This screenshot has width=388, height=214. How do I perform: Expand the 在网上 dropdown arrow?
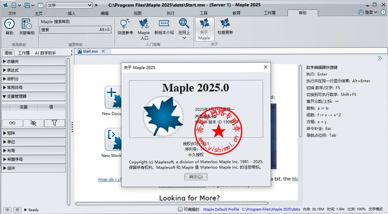click(184, 38)
